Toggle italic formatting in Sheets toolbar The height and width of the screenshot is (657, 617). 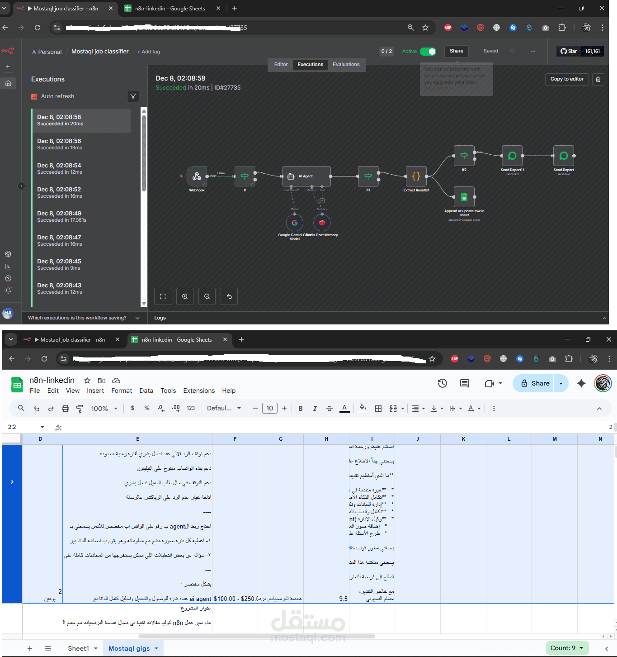tap(315, 408)
